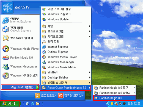Expand PartitionMagic 8.0 설명서 submenu arrow
Viewport: 143px width, 107px height.
134,93
